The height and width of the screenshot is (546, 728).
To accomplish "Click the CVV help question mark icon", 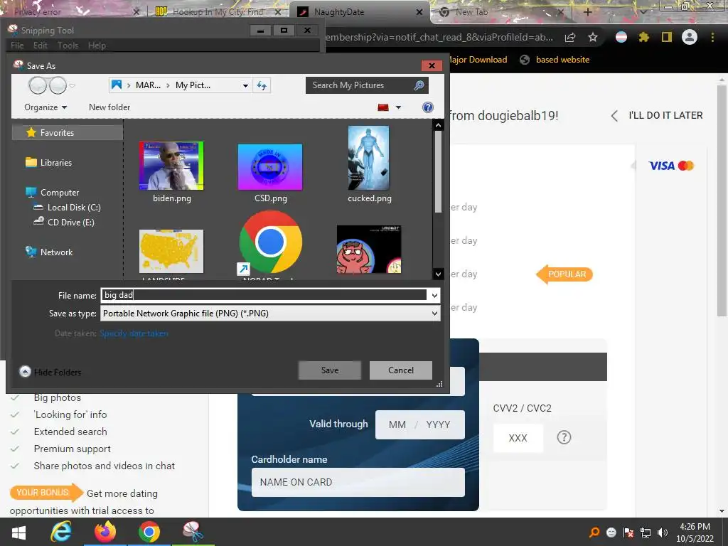I will point(564,437).
